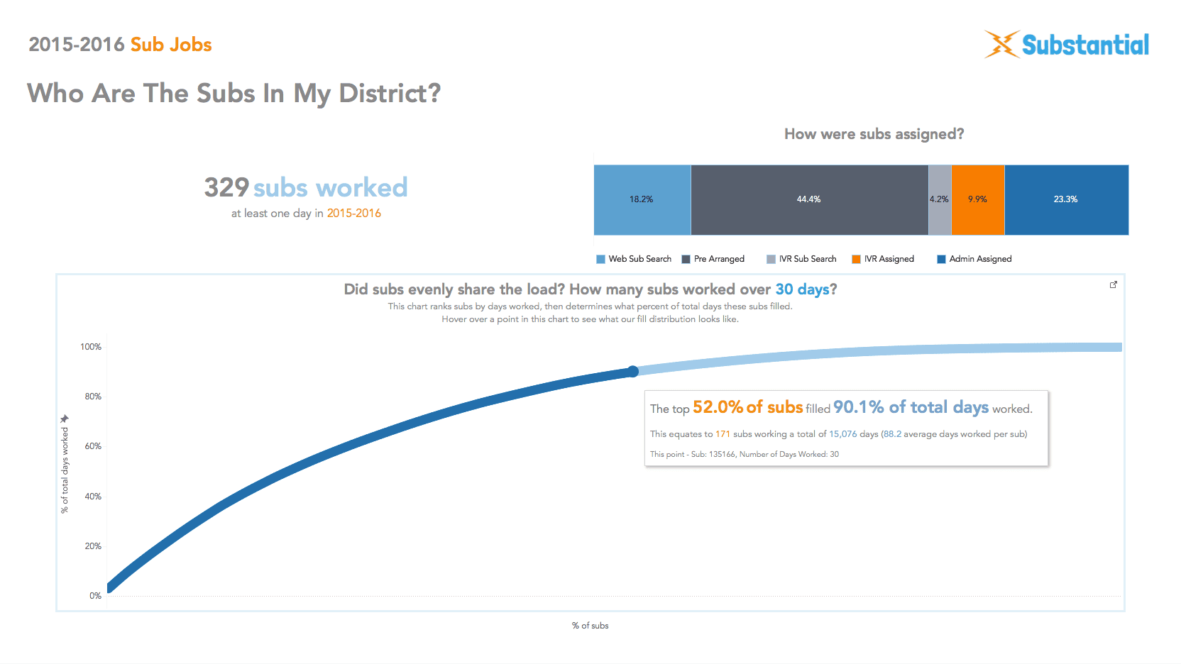
Task: Select the 44.4% Pre Arranged bar segment
Action: pos(809,200)
